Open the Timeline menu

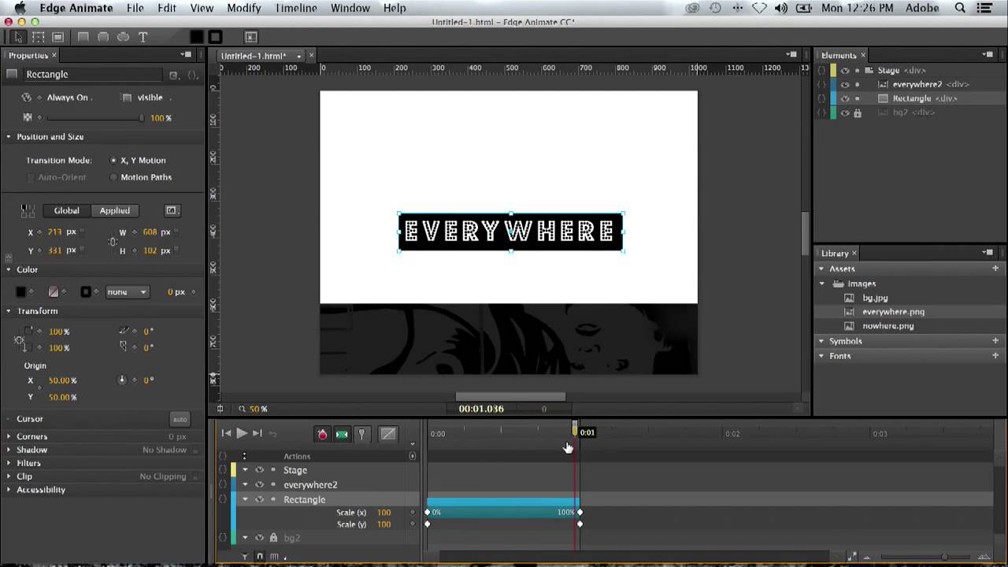[x=296, y=8]
